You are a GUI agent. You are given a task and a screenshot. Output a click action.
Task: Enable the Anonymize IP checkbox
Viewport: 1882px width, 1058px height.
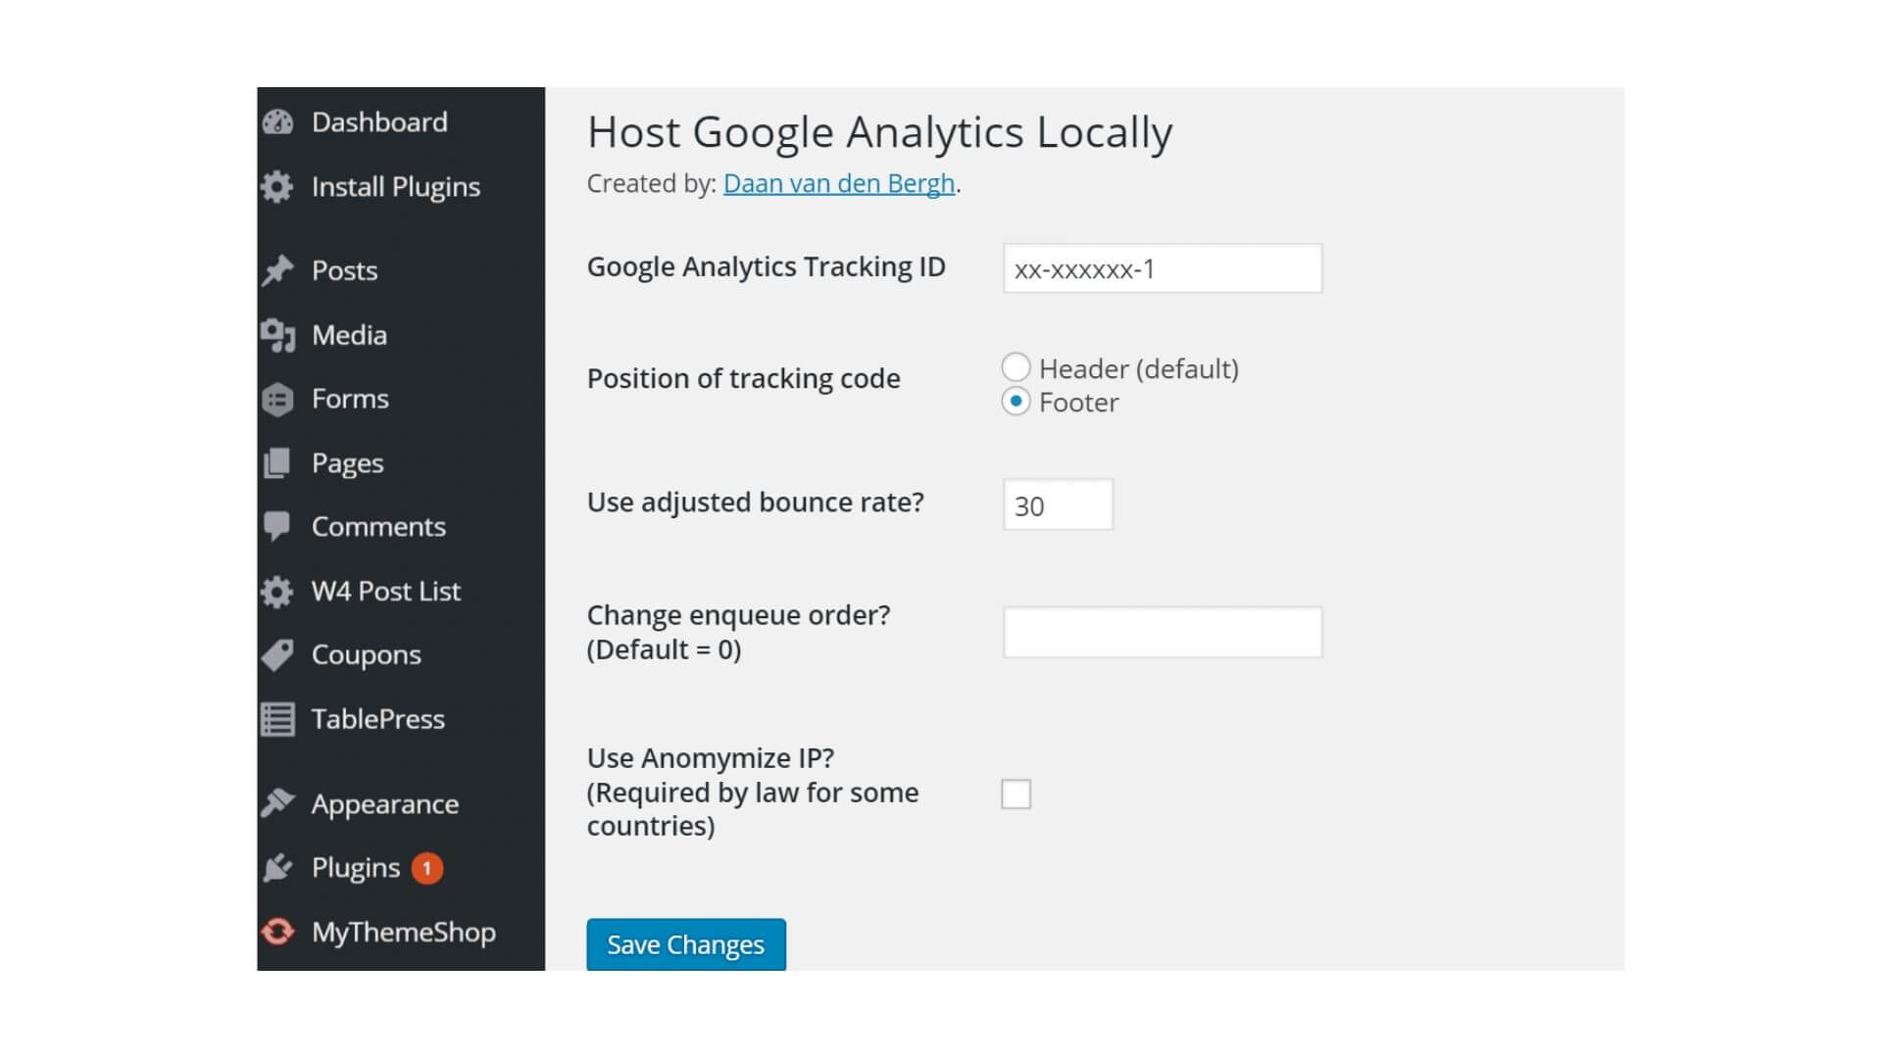(x=1015, y=793)
